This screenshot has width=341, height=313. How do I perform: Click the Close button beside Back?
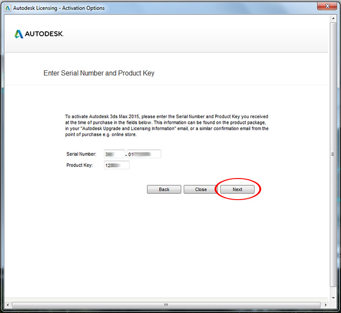pyautogui.click(x=200, y=190)
